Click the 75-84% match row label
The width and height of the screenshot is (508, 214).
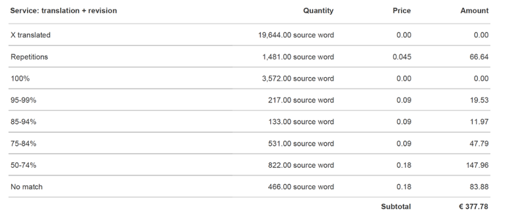click(x=23, y=143)
